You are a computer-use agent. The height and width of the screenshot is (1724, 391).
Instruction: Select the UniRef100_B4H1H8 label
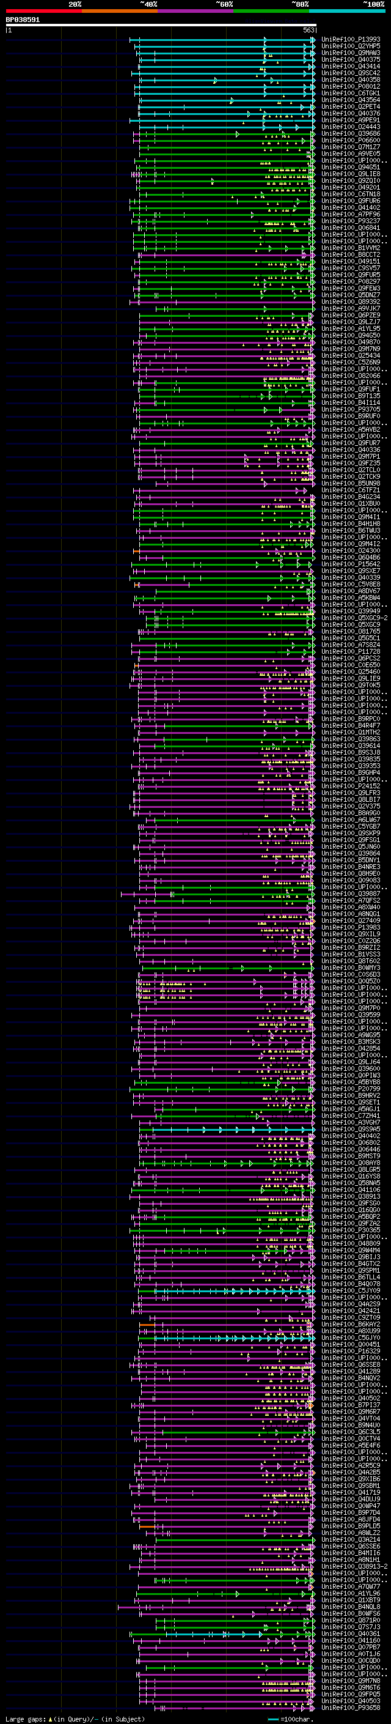tap(351, 523)
